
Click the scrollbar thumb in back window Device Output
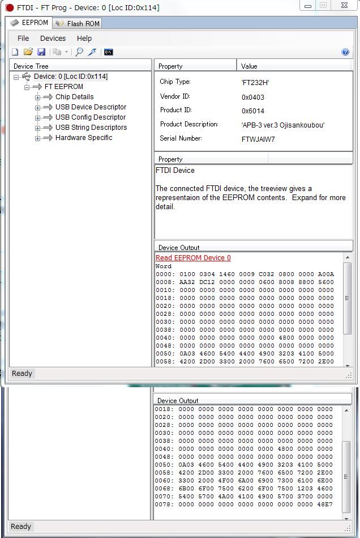pos(346,477)
